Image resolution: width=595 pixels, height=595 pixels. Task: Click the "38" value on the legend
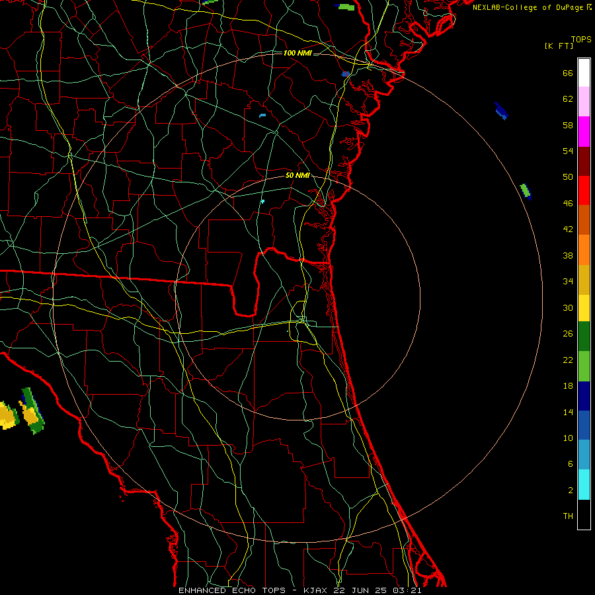pos(568,256)
